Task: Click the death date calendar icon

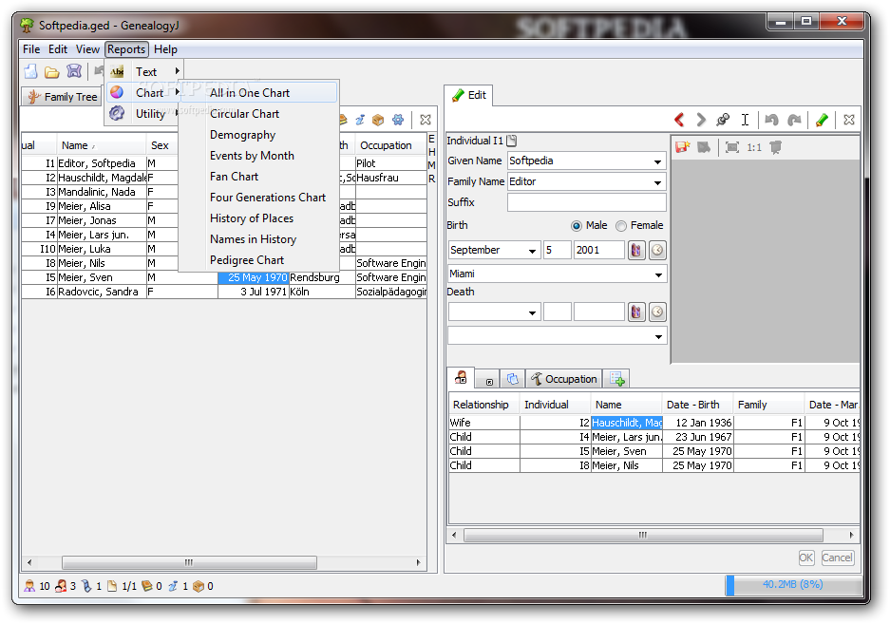Action: pyautogui.click(x=636, y=312)
